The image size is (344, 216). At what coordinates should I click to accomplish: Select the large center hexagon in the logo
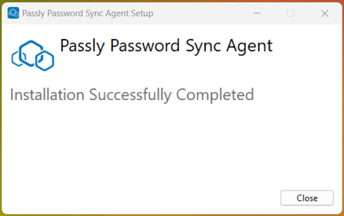[x=31, y=53]
